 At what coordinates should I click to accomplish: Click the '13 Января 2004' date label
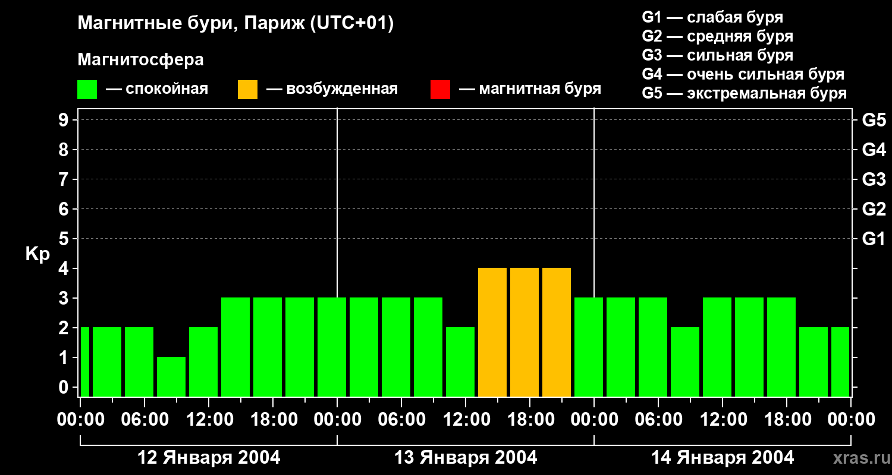click(x=466, y=458)
